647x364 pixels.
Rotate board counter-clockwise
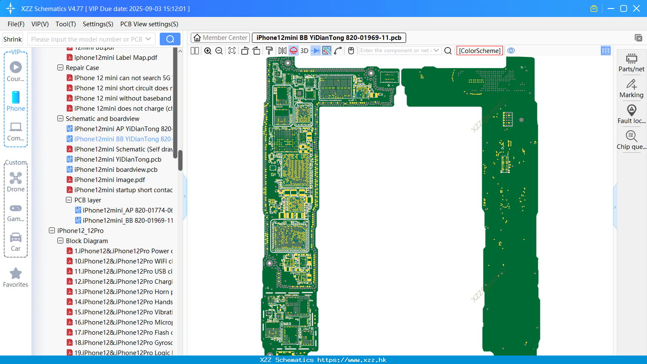pyautogui.click(x=245, y=50)
